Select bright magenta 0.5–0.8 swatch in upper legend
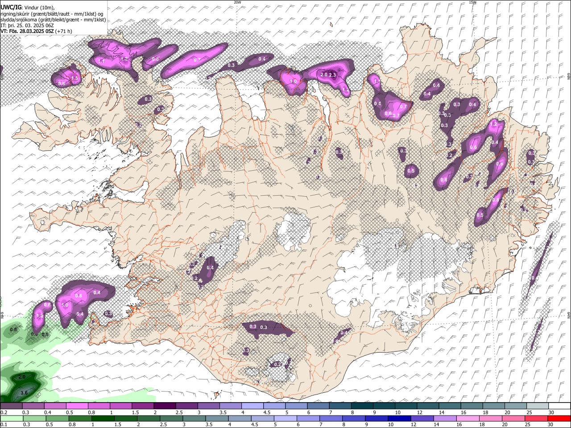 [77, 406]
